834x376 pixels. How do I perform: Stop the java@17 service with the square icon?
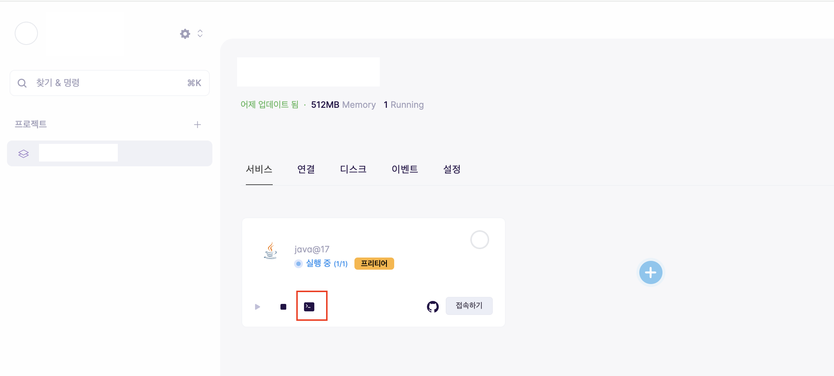283,307
